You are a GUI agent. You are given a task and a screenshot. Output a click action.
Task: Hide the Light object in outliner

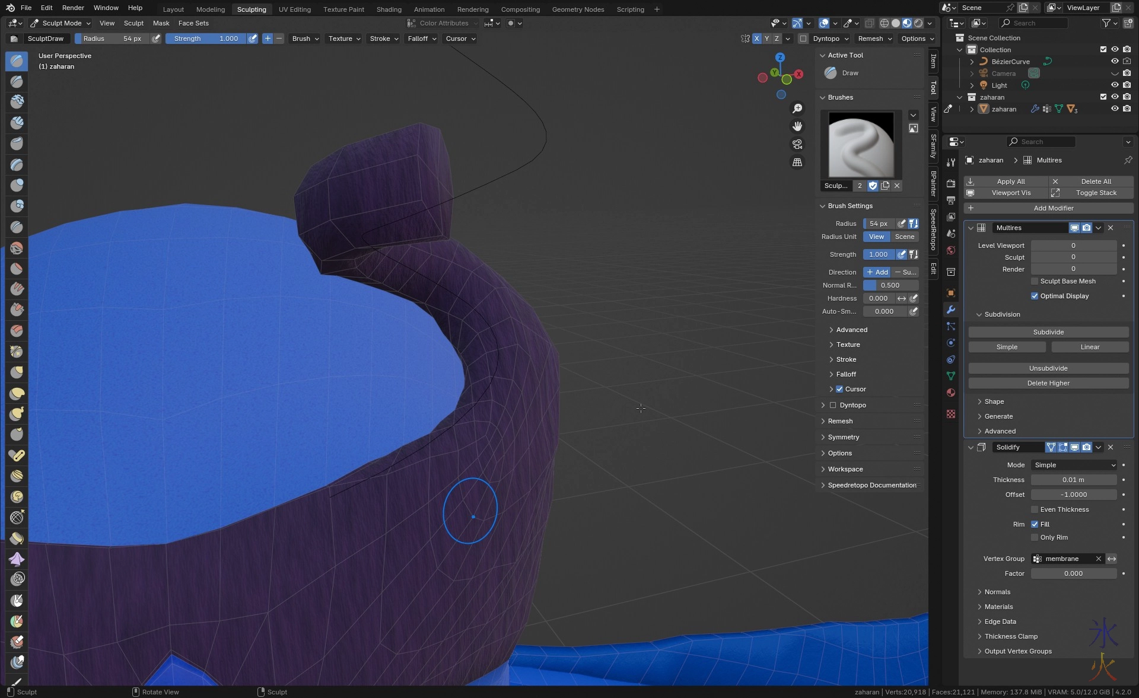coord(1115,85)
